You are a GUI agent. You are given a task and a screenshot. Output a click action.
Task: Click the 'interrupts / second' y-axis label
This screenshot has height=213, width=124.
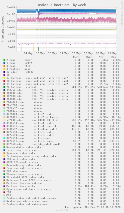(2, 29)
